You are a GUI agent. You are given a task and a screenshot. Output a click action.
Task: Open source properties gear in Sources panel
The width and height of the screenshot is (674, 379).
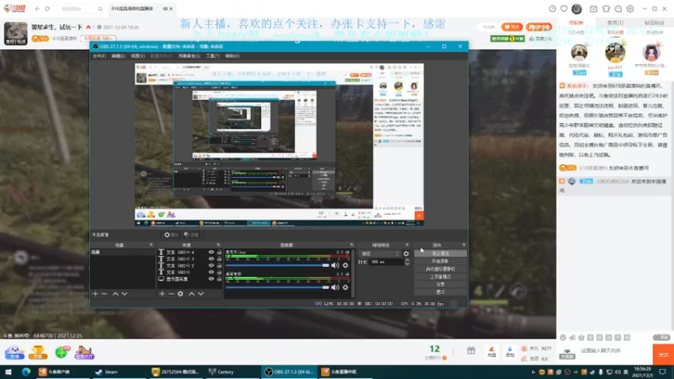[180, 294]
